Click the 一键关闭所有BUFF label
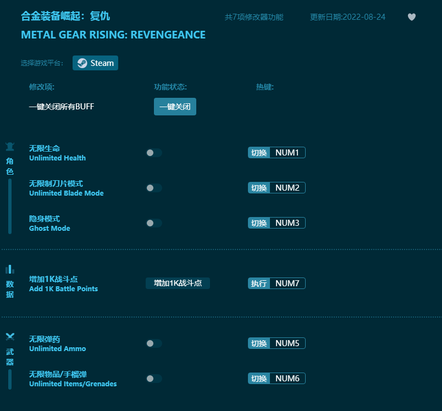Viewport: 442px width, 411px height. tap(62, 107)
